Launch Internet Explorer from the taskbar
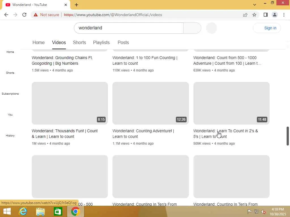The image size is (290, 217). [x=23, y=211]
